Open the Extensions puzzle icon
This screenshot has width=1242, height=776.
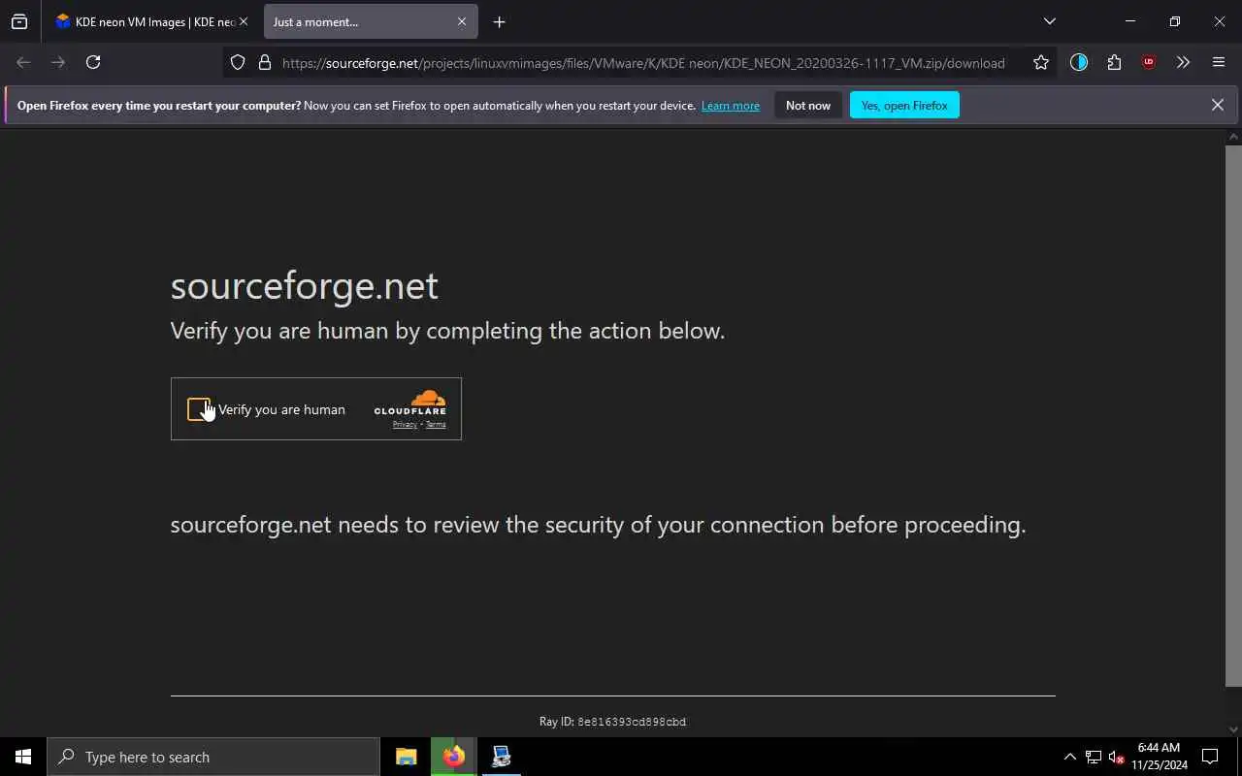coord(1114,62)
